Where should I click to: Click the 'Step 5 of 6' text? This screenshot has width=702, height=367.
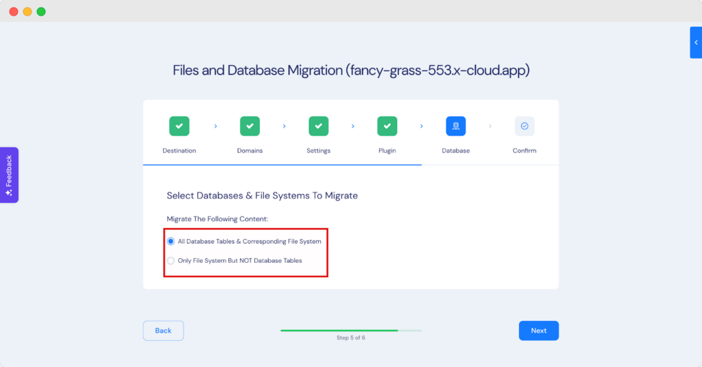coord(351,338)
